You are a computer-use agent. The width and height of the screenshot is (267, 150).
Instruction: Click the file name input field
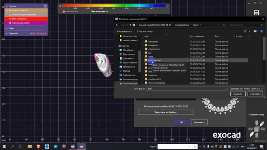point(186,89)
